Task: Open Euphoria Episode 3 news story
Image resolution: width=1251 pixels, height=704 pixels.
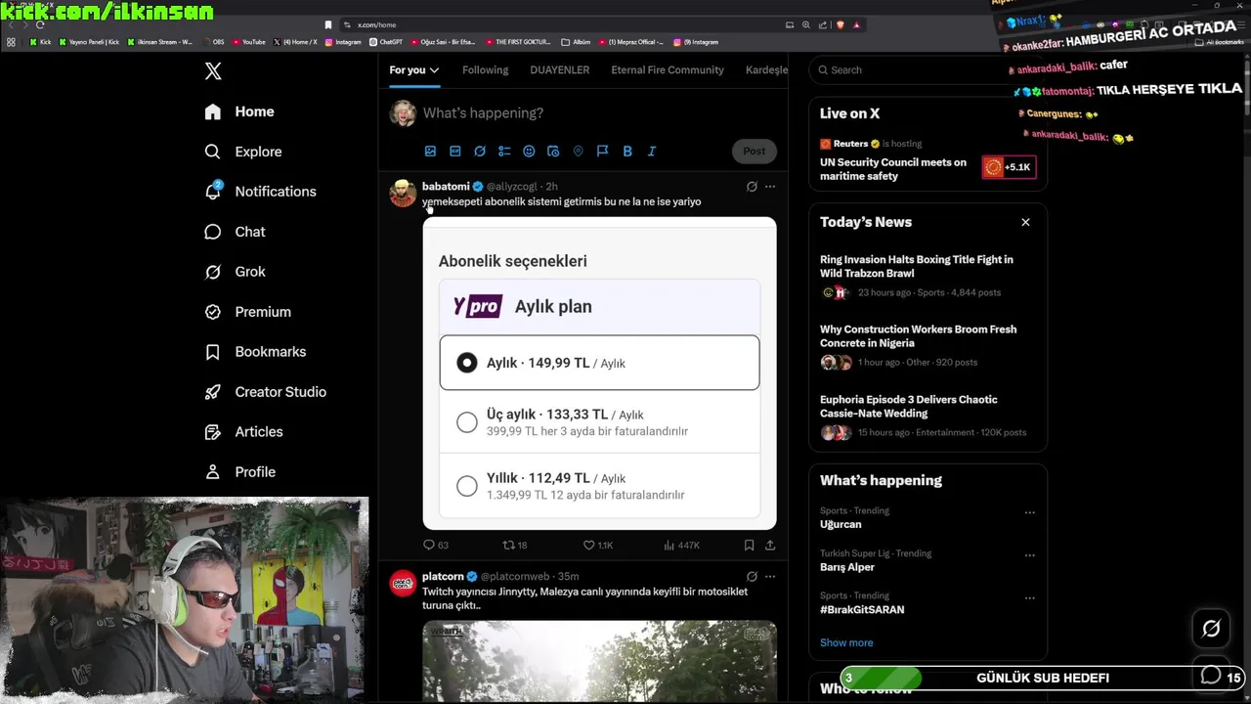Action: 909,406
